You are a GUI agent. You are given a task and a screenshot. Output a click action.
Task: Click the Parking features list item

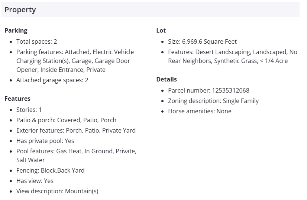[75, 61]
